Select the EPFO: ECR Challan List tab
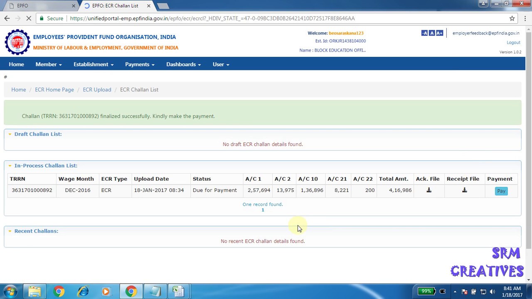532x299 pixels. tap(115, 6)
